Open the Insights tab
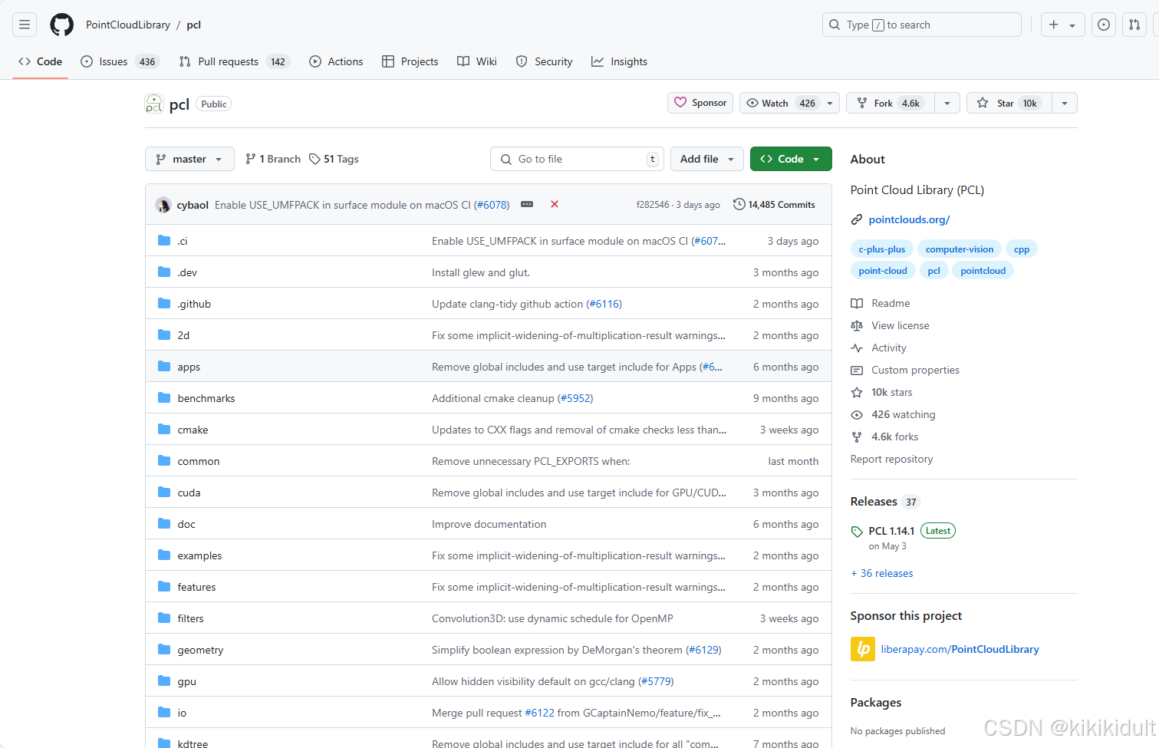Viewport: 1159px width, 748px height. (620, 61)
